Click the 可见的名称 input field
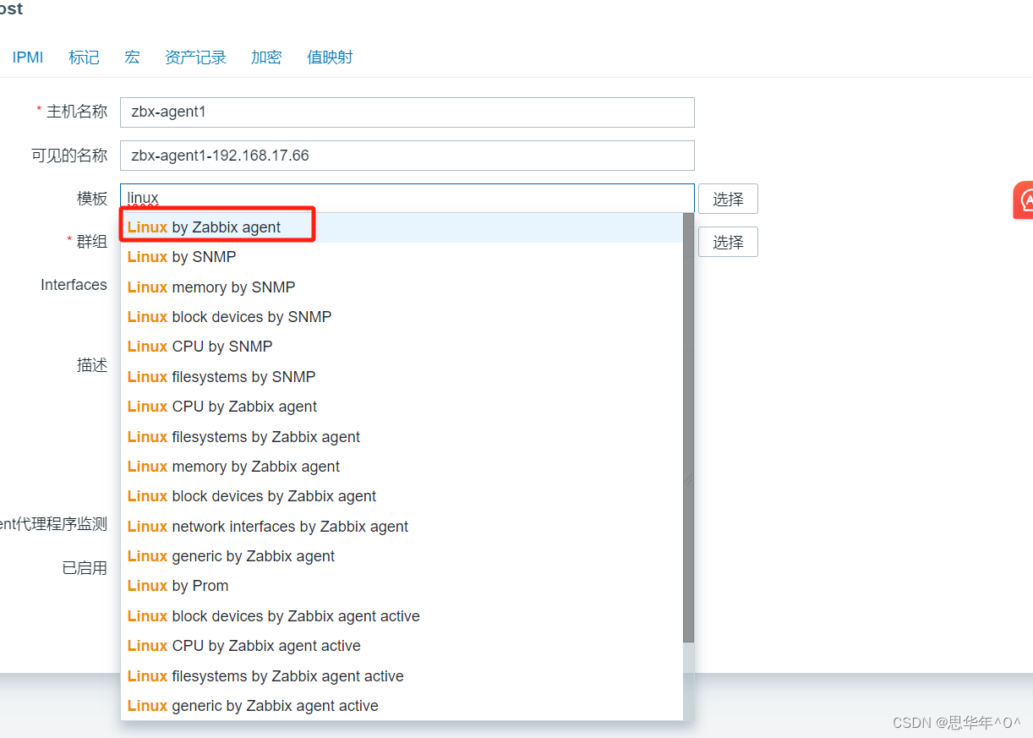Screen dimensions: 1033x738 (407, 156)
